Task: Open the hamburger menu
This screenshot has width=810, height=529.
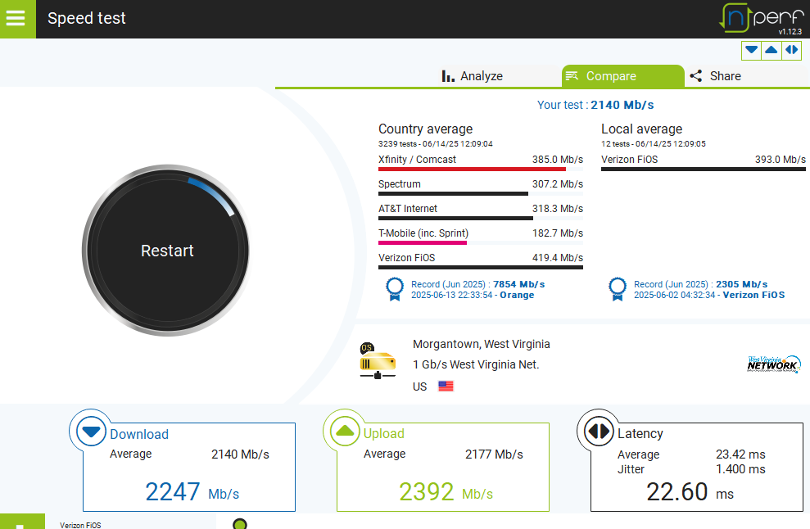Action: coord(17,19)
